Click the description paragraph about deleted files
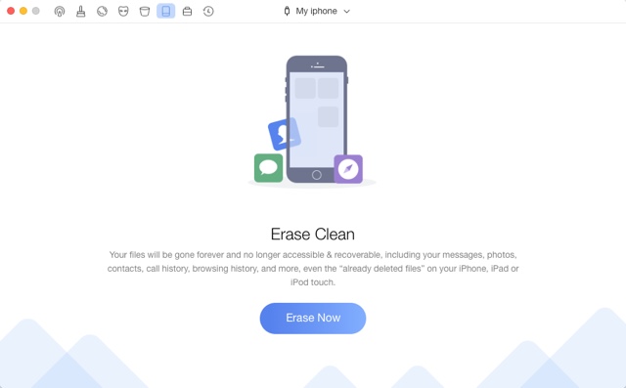Image resolution: width=626 pixels, height=388 pixels. (313, 269)
